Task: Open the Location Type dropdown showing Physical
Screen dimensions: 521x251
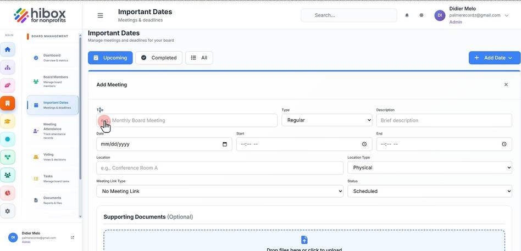Action: pyautogui.click(x=430, y=168)
